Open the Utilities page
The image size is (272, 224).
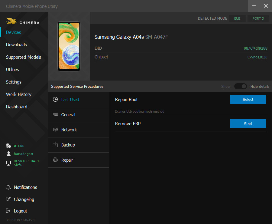pos(12,70)
